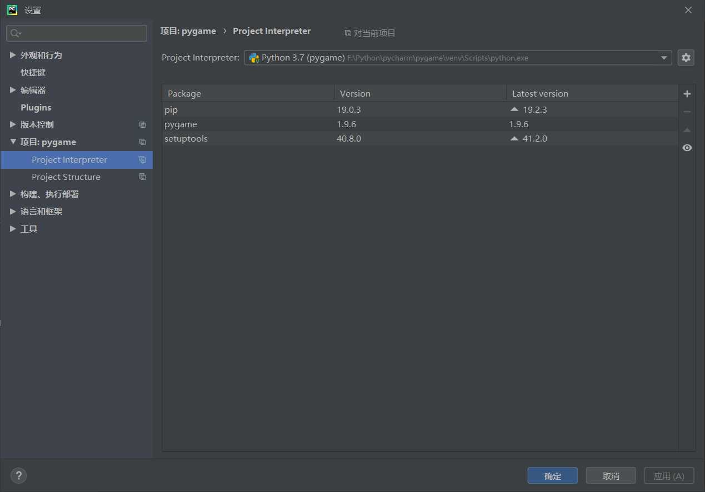Open the Project Interpreter dropdown
The width and height of the screenshot is (705, 492).
point(664,58)
